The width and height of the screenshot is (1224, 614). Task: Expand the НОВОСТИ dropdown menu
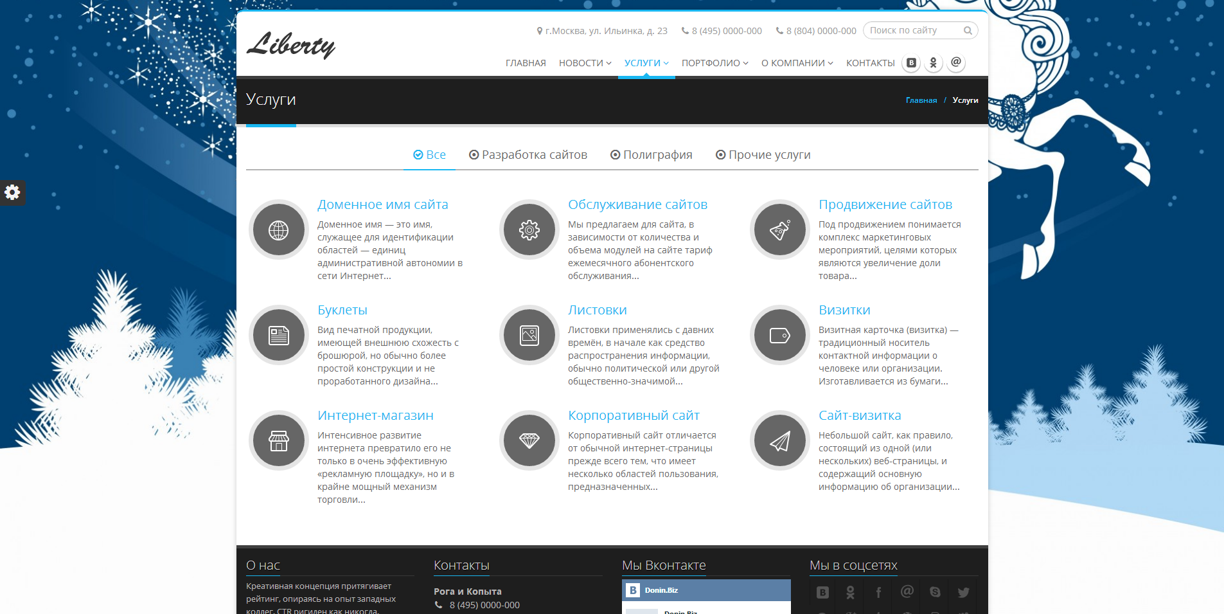tap(585, 63)
